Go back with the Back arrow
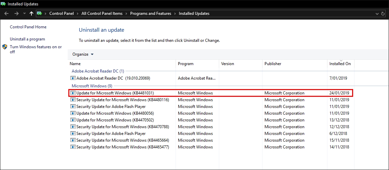Image resolution: width=389 pixels, height=170 pixels. point(6,13)
